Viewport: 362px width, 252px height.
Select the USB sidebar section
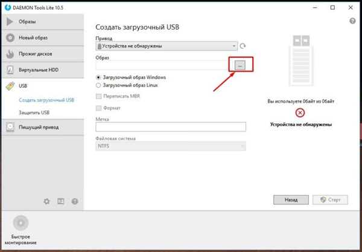click(x=43, y=86)
